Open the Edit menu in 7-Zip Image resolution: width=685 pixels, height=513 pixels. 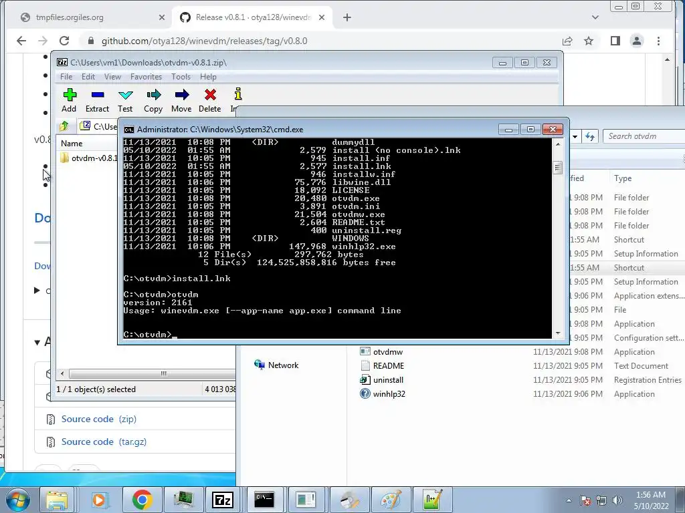(88, 77)
